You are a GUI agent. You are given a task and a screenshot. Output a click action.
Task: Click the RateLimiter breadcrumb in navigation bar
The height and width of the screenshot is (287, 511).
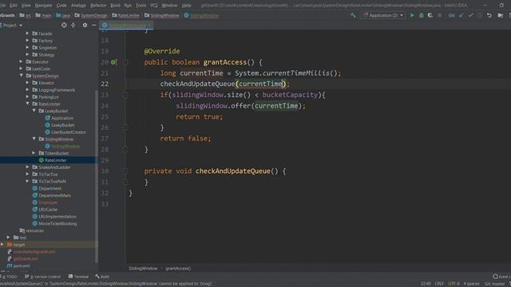(126, 15)
